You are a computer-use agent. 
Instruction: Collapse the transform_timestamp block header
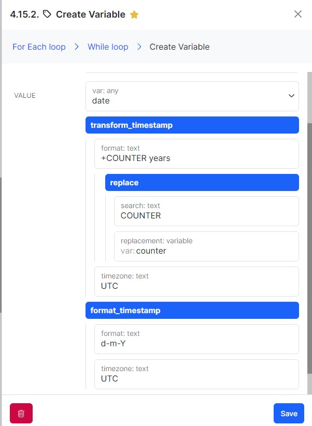click(192, 125)
